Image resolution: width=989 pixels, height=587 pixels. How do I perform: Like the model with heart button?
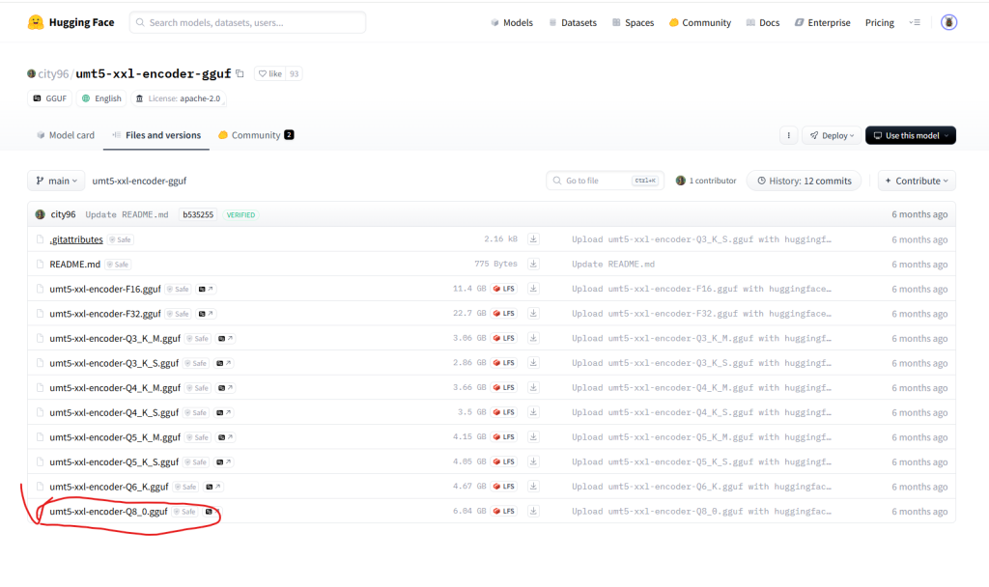coord(269,73)
